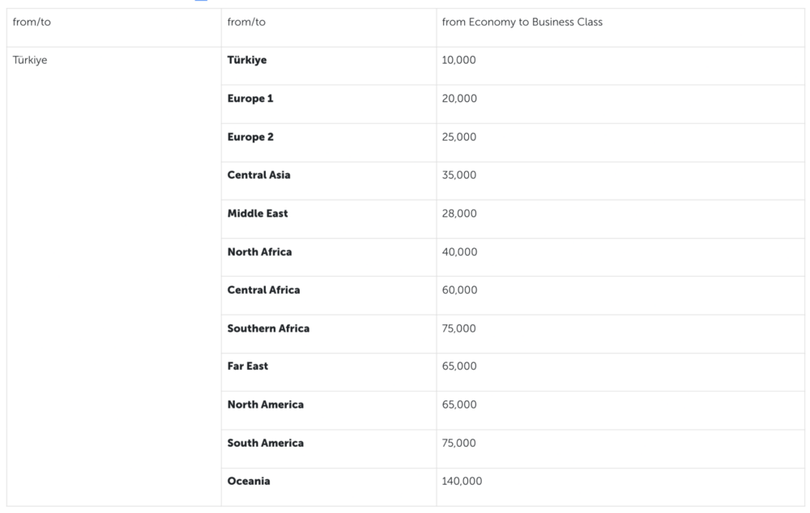Click the 'from Economy to Business Class' header
Screen dimensions: 810x513
522,23
